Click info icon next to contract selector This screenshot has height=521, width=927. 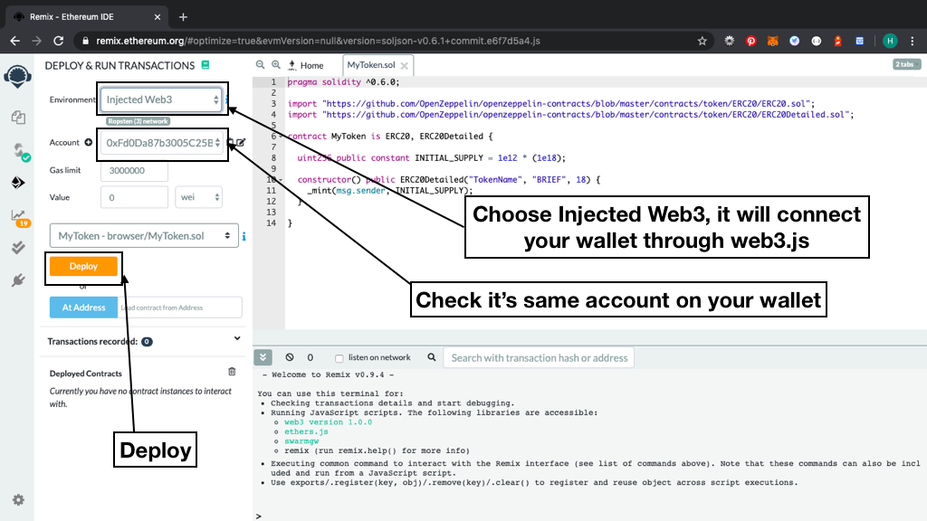tap(244, 236)
